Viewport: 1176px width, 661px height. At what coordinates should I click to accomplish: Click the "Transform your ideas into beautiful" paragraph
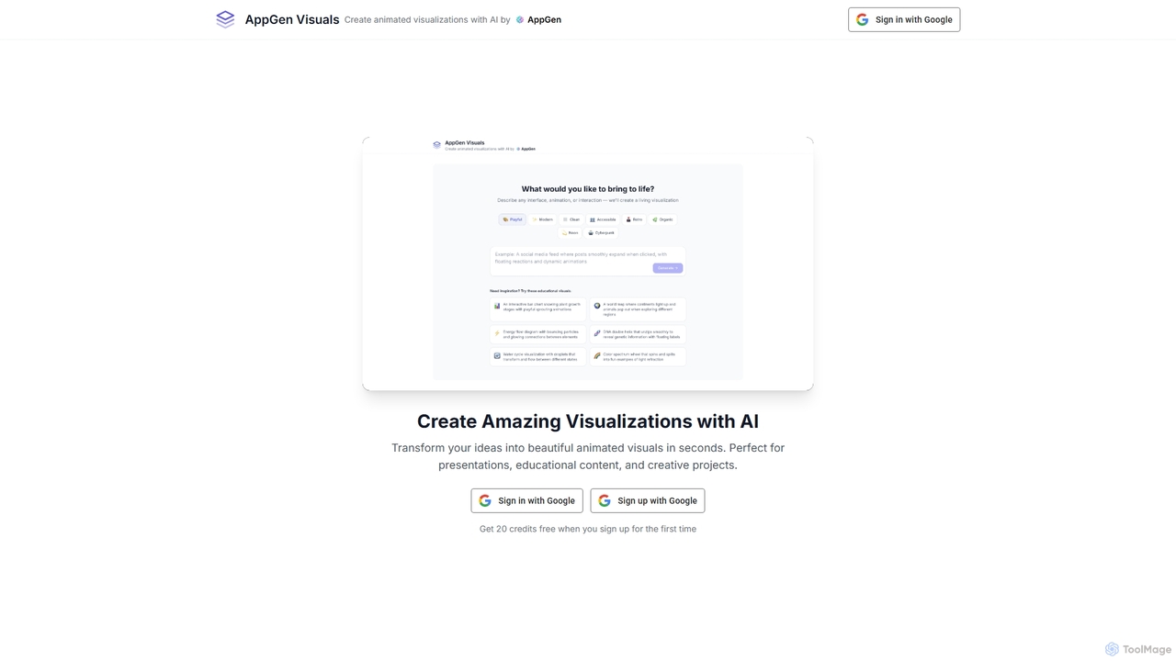pyautogui.click(x=588, y=456)
